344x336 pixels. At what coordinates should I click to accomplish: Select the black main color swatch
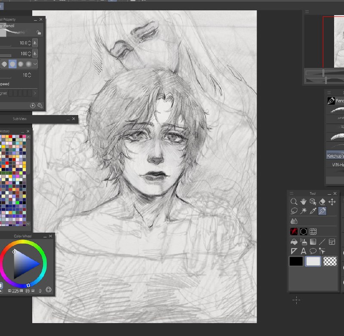click(296, 261)
